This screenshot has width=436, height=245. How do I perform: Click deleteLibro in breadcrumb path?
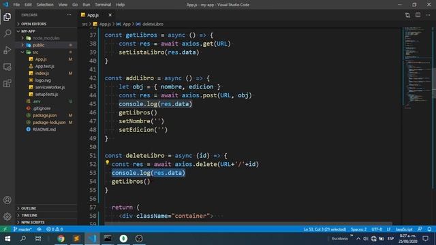[x=153, y=24]
